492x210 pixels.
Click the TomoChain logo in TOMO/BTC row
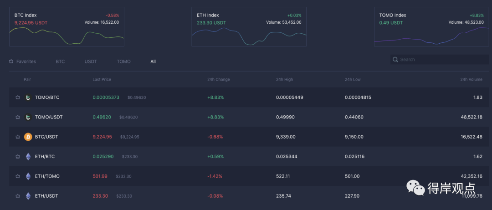point(28,97)
